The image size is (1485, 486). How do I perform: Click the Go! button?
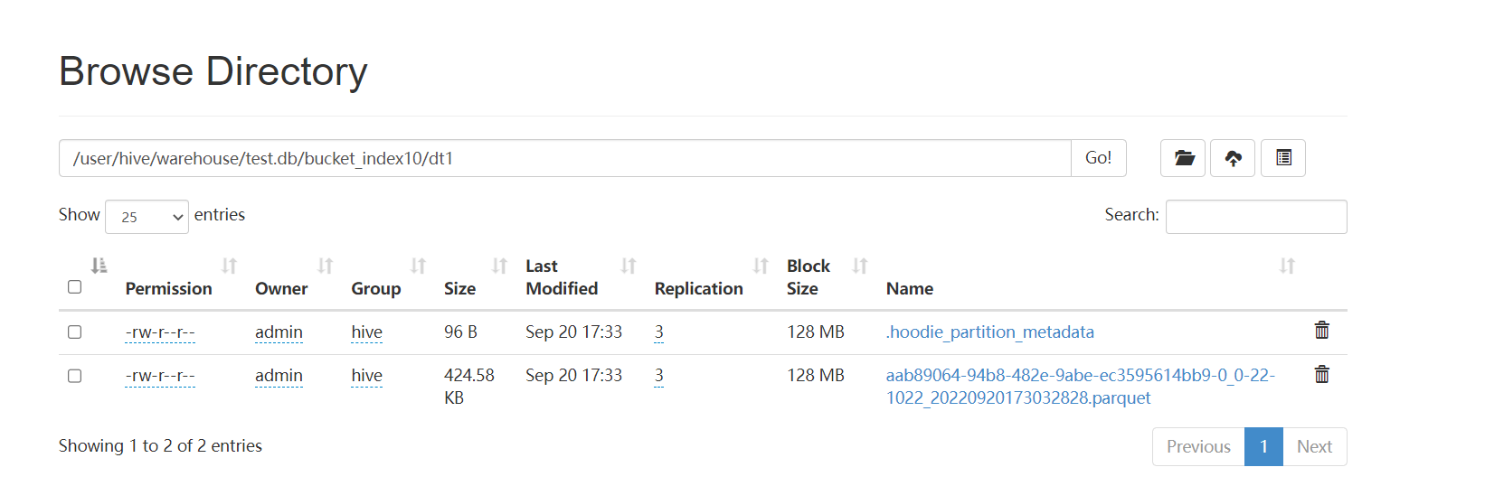(1098, 158)
